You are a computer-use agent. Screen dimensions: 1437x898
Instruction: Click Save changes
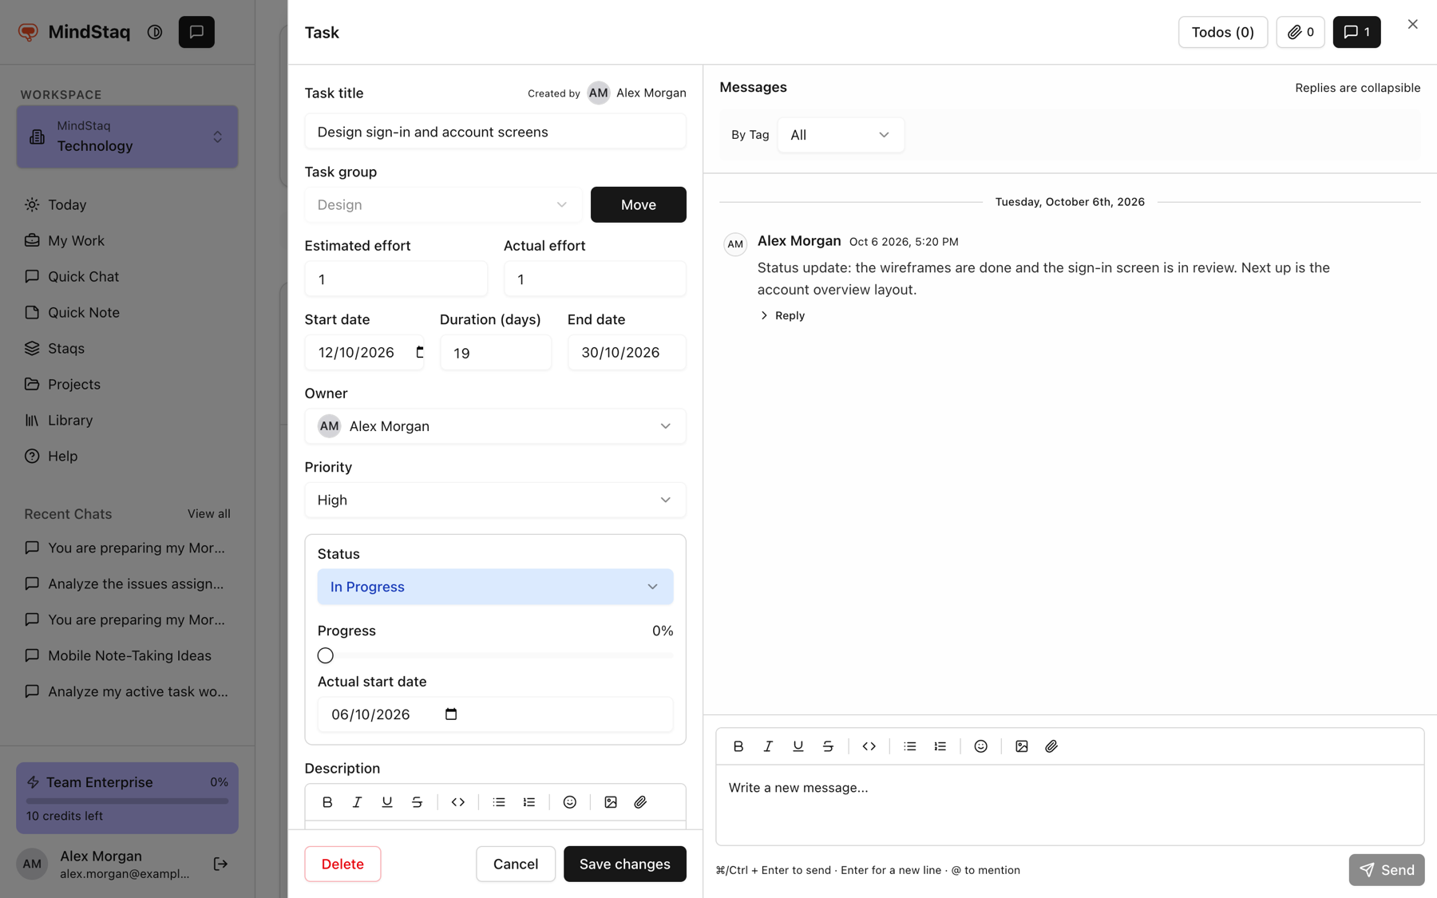pos(624,864)
